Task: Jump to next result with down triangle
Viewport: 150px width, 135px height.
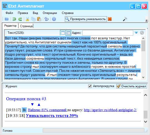Action: (32, 105)
